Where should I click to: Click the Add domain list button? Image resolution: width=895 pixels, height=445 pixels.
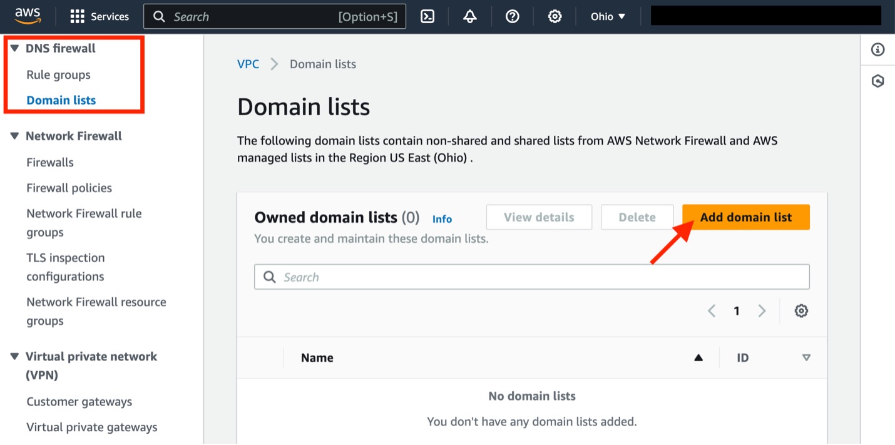point(746,217)
